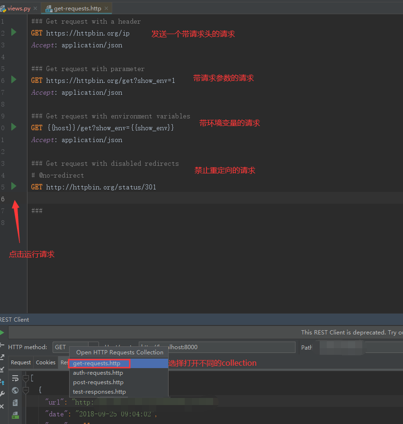403x424 pixels.
Task: Run the httpbin.org/status/301 request
Action: click(14, 186)
